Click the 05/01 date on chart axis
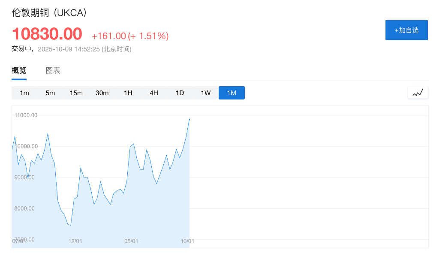Screen dimensions: 439x253 click(x=131, y=241)
